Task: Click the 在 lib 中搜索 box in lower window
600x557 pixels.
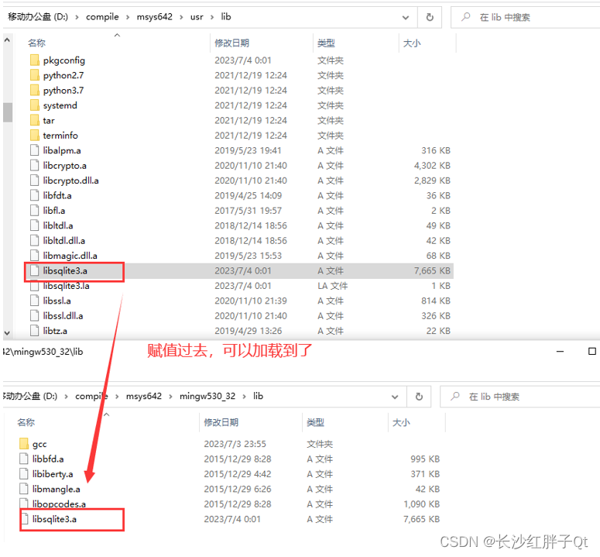Action: point(520,397)
